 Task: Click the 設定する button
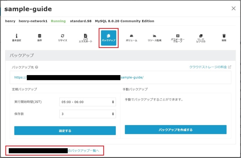point(65,131)
